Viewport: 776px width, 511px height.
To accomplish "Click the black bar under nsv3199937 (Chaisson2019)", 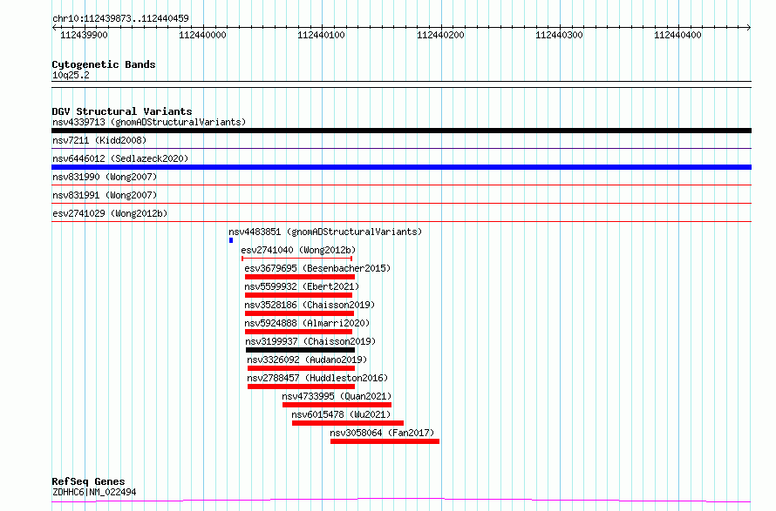I will pyautogui.click(x=299, y=350).
